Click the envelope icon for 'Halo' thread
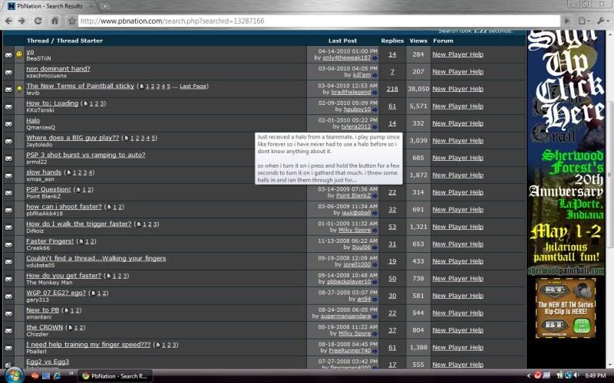 coord(8,124)
